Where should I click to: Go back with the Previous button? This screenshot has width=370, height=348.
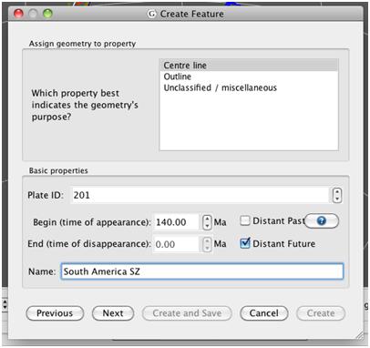(x=55, y=313)
